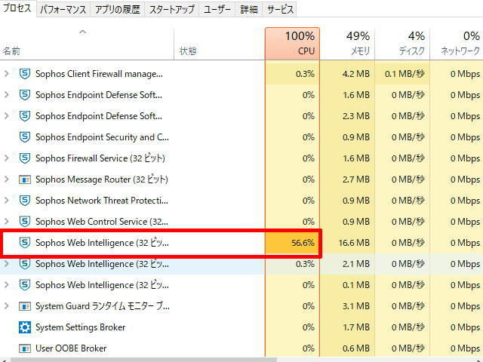Click the 0.6 MB memory cell
Viewport: 483px width, 362px height.
[x=347, y=348]
